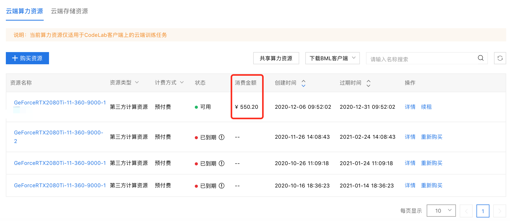Sort by 创建时间 column arrows
The width and height of the screenshot is (510, 221).
(x=304, y=83)
